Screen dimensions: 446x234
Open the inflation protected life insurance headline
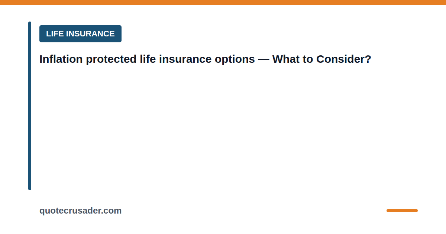(205, 59)
